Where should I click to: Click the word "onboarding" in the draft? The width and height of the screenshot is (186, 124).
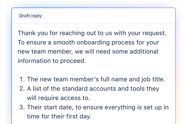(x=93, y=43)
